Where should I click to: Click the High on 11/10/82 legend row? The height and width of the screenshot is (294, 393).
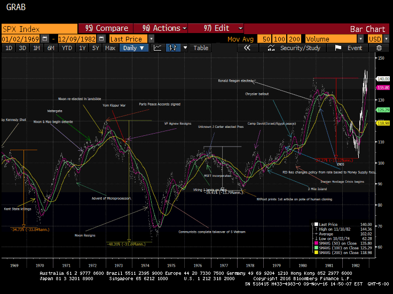pyautogui.click(x=343, y=229)
